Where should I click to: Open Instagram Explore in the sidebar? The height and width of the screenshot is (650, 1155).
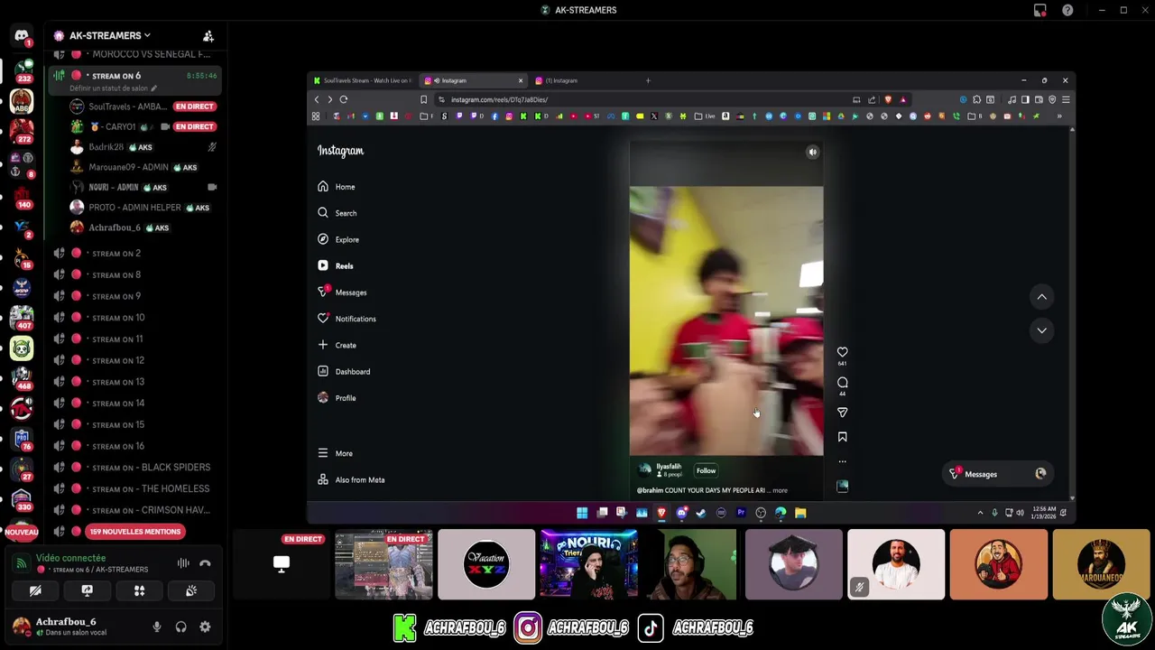pyautogui.click(x=338, y=239)
